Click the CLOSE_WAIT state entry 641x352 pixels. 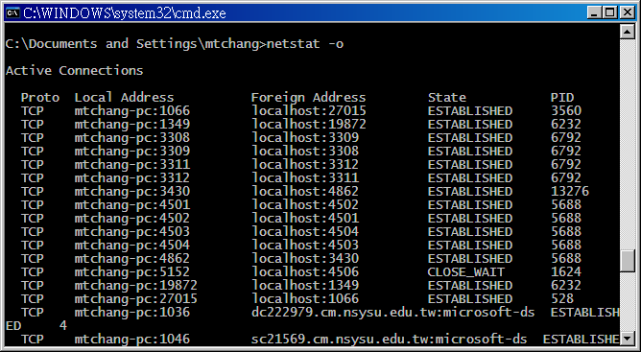click(x=465, y=272)
